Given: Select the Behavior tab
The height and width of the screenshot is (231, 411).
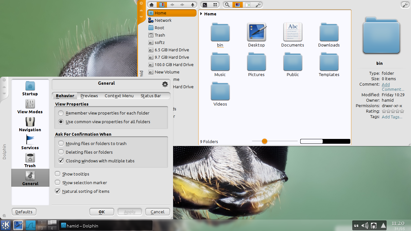Looking at the screenshot, I should (65, 96).
